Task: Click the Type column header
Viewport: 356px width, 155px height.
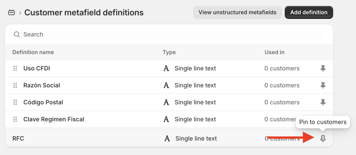Action: click(x=169, y=52)
